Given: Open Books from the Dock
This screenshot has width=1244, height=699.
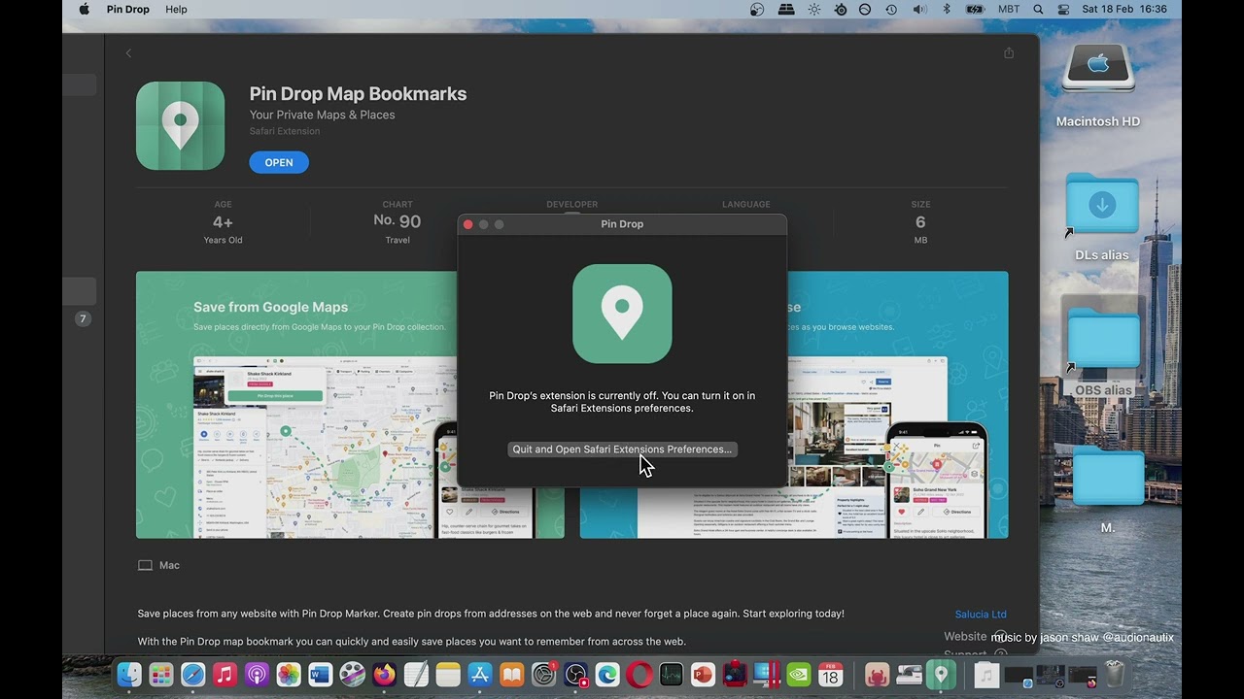Looking at the screenshot, I should (x=512, y=675).
